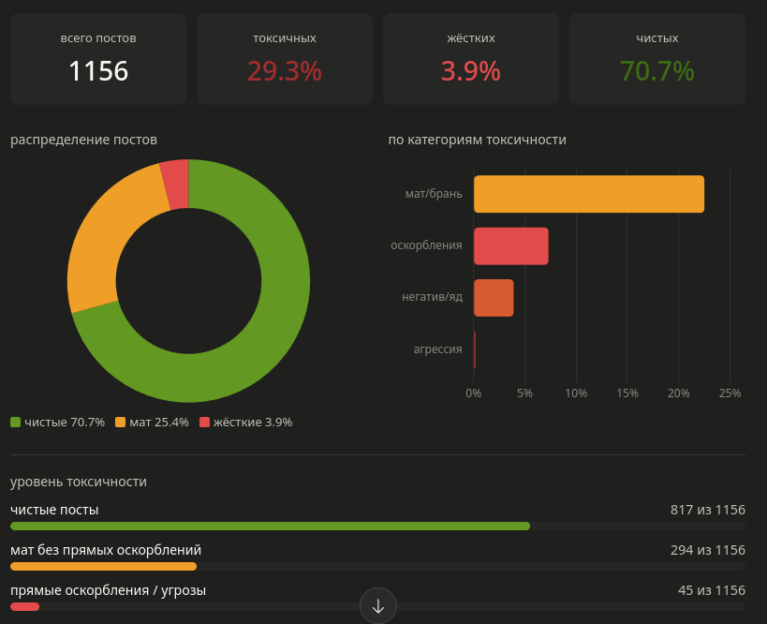Click the агрессия axis label
The height and width of the screenshot is (624, 767).
point(437,349)
